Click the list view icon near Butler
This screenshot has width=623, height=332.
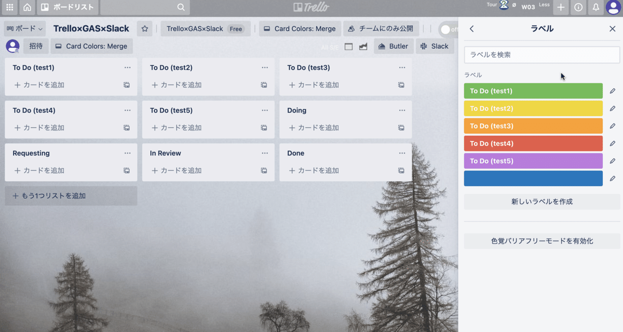[x=349, y=47]
